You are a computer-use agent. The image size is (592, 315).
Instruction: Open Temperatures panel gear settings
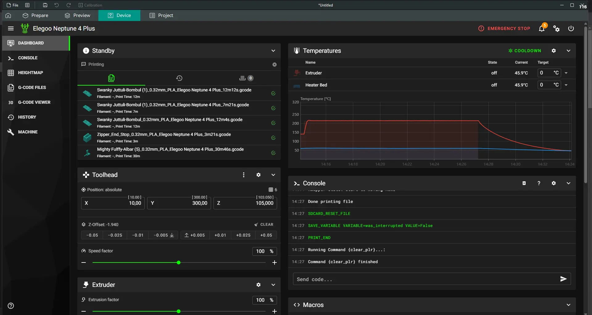(x=554, y=51)
